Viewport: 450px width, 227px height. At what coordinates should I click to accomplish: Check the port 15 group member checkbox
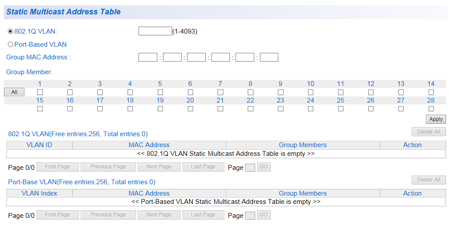tap(40, 109)
